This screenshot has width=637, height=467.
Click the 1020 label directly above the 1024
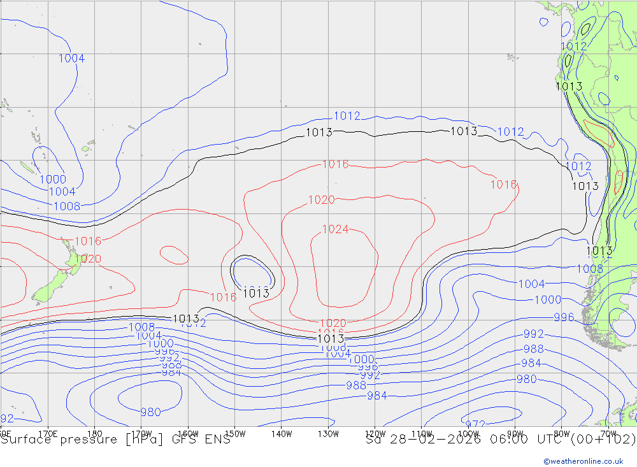pyautogui.click(x=321, y=200)
